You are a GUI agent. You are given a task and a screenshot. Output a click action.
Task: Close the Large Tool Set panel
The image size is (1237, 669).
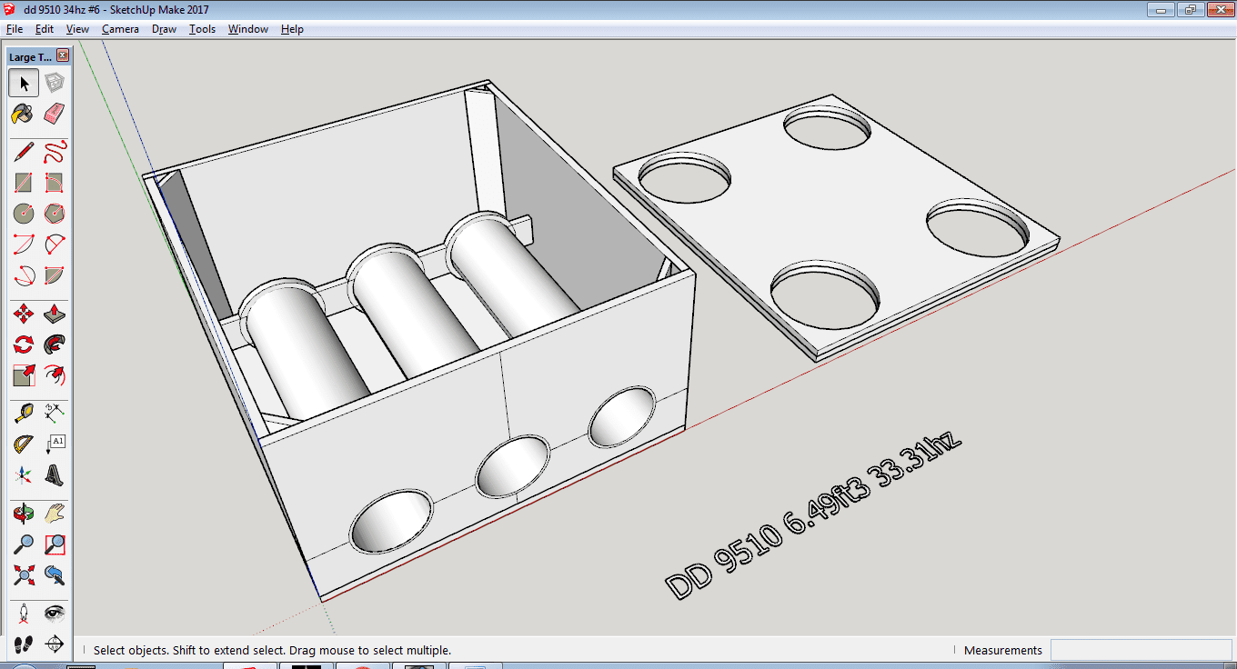[x=63, y=55]
